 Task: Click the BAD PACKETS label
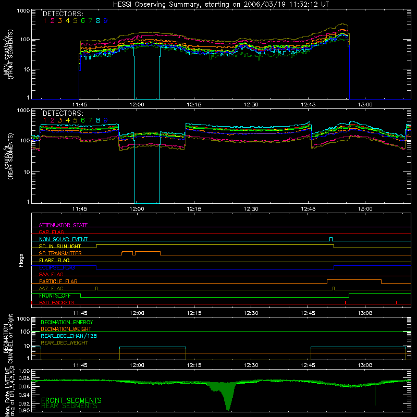57,302
